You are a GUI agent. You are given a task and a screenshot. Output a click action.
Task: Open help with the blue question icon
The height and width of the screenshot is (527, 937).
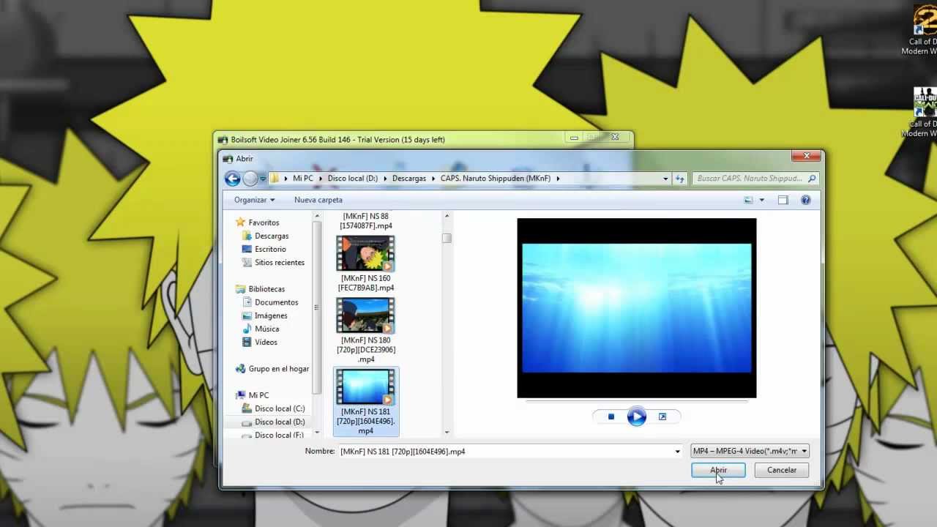click(805, 200)
